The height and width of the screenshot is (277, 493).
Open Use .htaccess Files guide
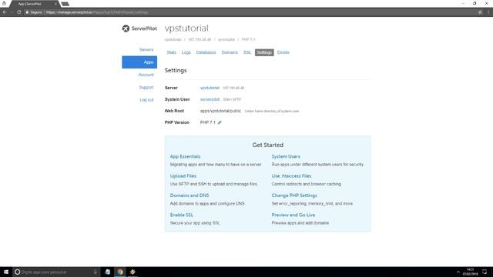[291, 176]
